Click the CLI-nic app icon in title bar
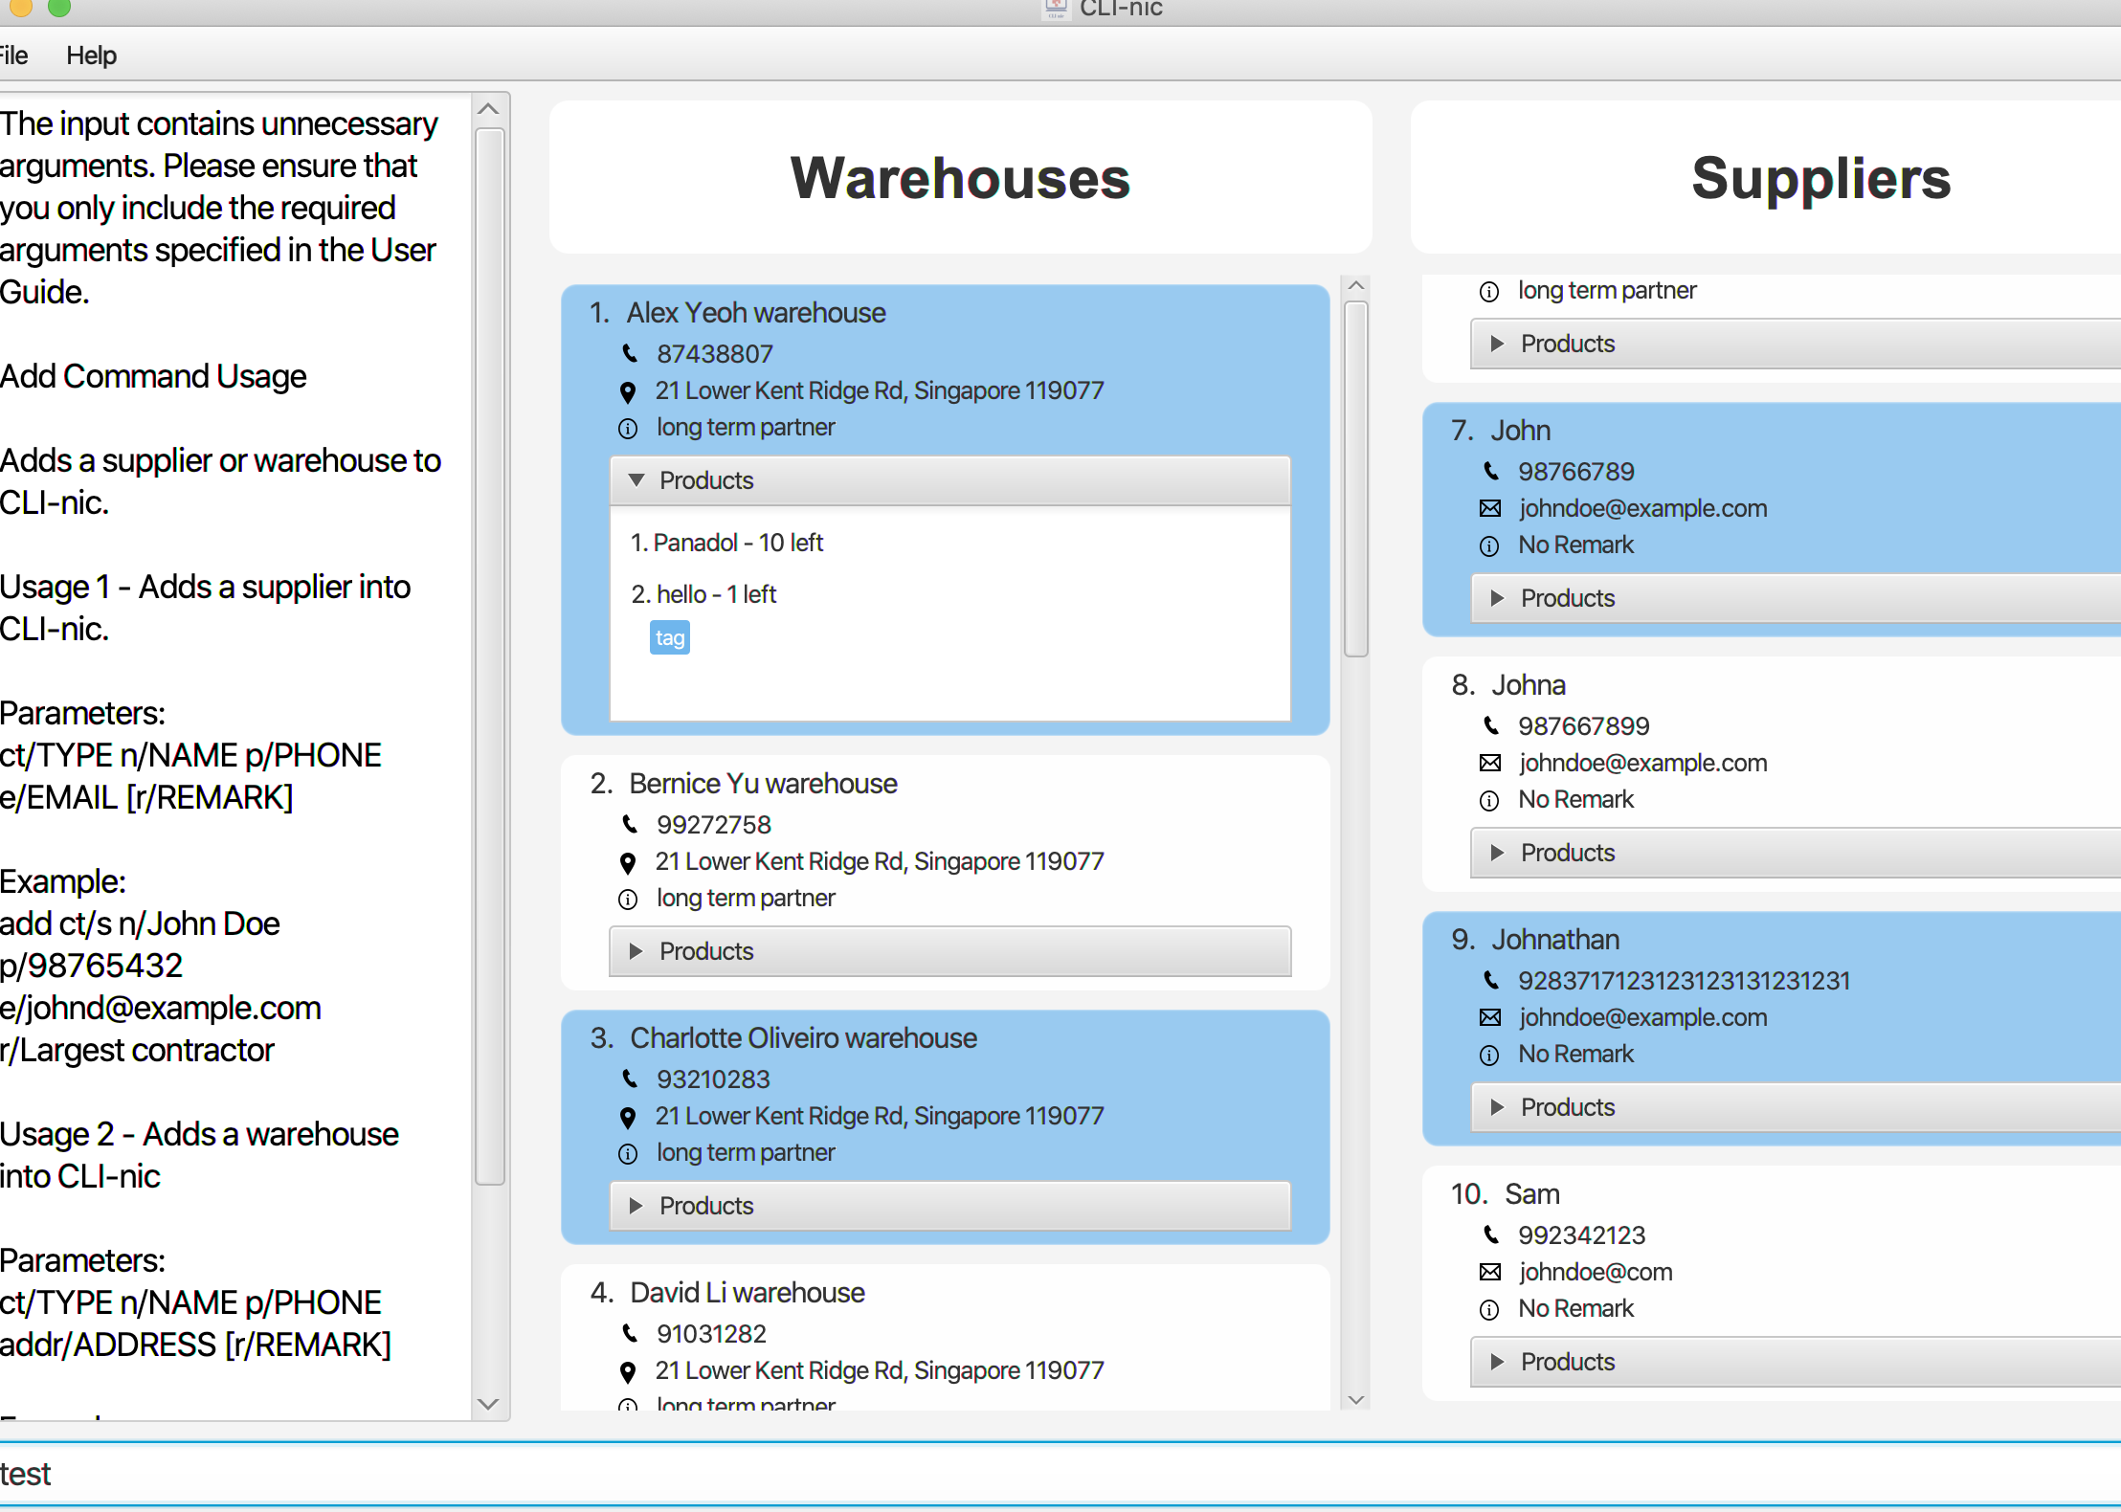 click(1056, 9)
